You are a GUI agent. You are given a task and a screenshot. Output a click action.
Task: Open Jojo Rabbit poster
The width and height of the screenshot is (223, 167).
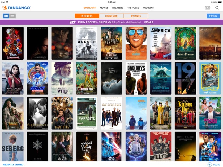point(161,147)
